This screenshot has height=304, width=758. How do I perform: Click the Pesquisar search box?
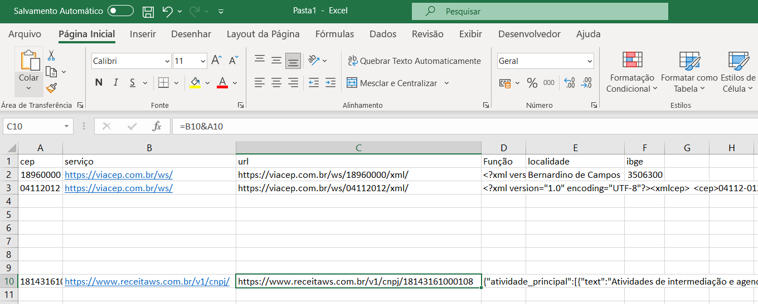540,11
